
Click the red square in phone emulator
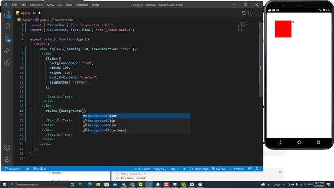click(x=283, y=29)
